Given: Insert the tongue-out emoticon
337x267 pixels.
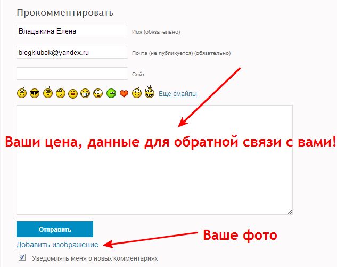Looking at the screenshot, I should 73,94.
